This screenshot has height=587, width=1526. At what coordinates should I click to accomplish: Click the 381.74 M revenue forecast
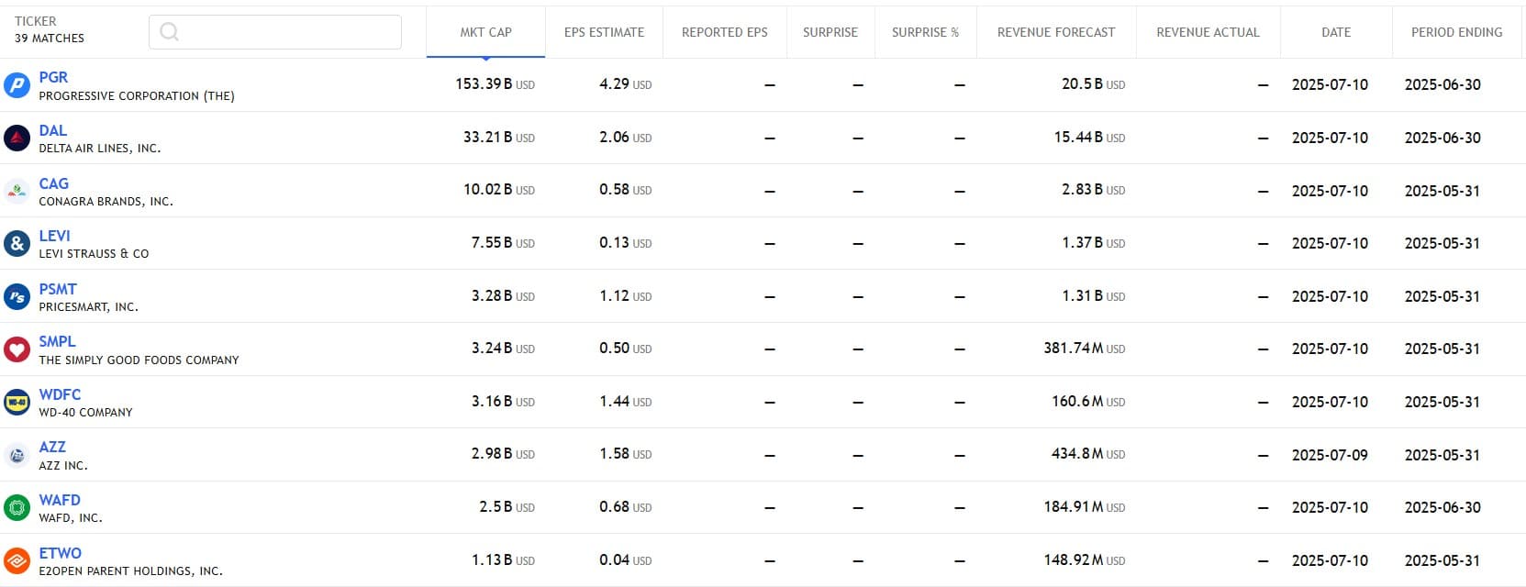click(1084, 349)
